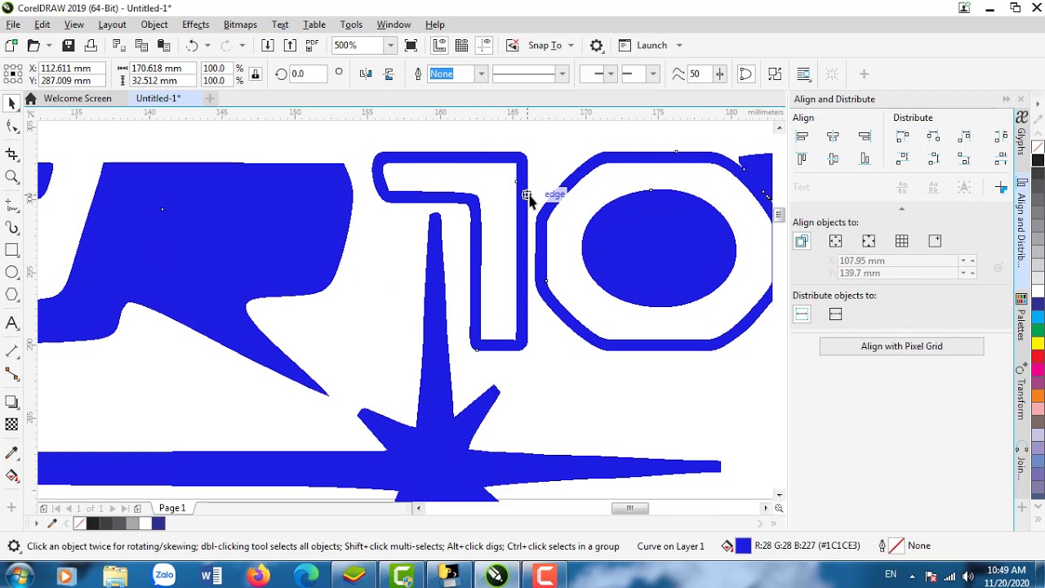Expand the start arrowhead dropdown
The image size is (1045, 588).
click(x=611, y=74)
